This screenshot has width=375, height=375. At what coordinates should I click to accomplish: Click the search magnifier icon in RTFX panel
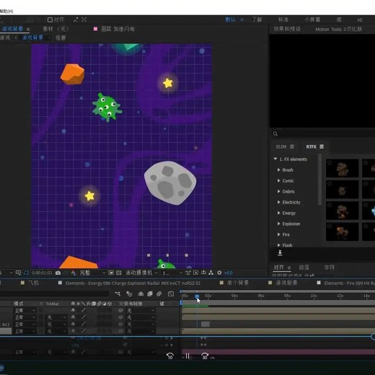[x=275, y=133]
